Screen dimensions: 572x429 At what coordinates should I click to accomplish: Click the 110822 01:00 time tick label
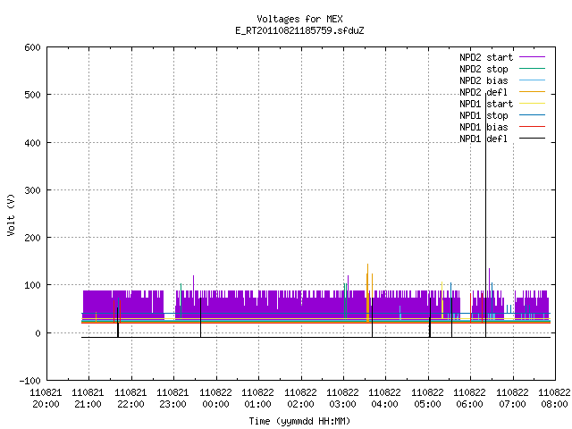pos(258,399)
